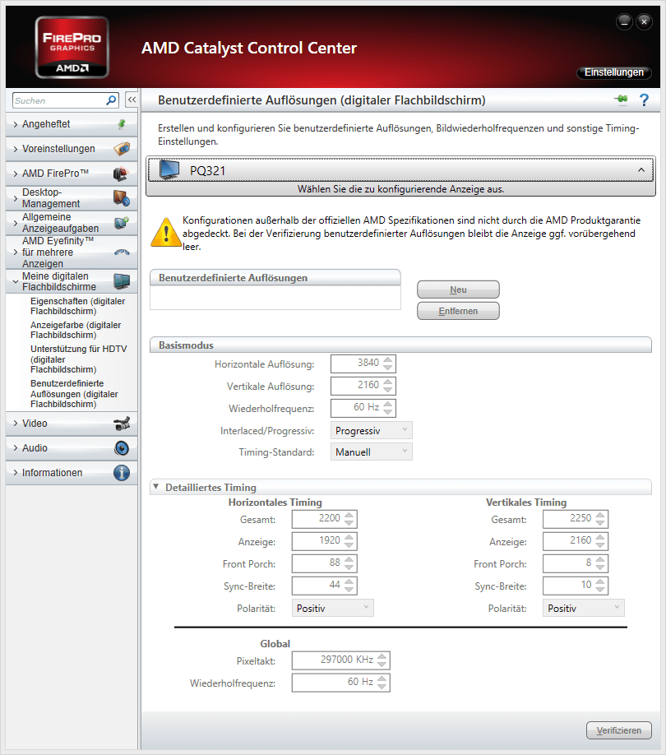Click the Verifizieren button
The image size is (666, 755).
tap(619, 730)
